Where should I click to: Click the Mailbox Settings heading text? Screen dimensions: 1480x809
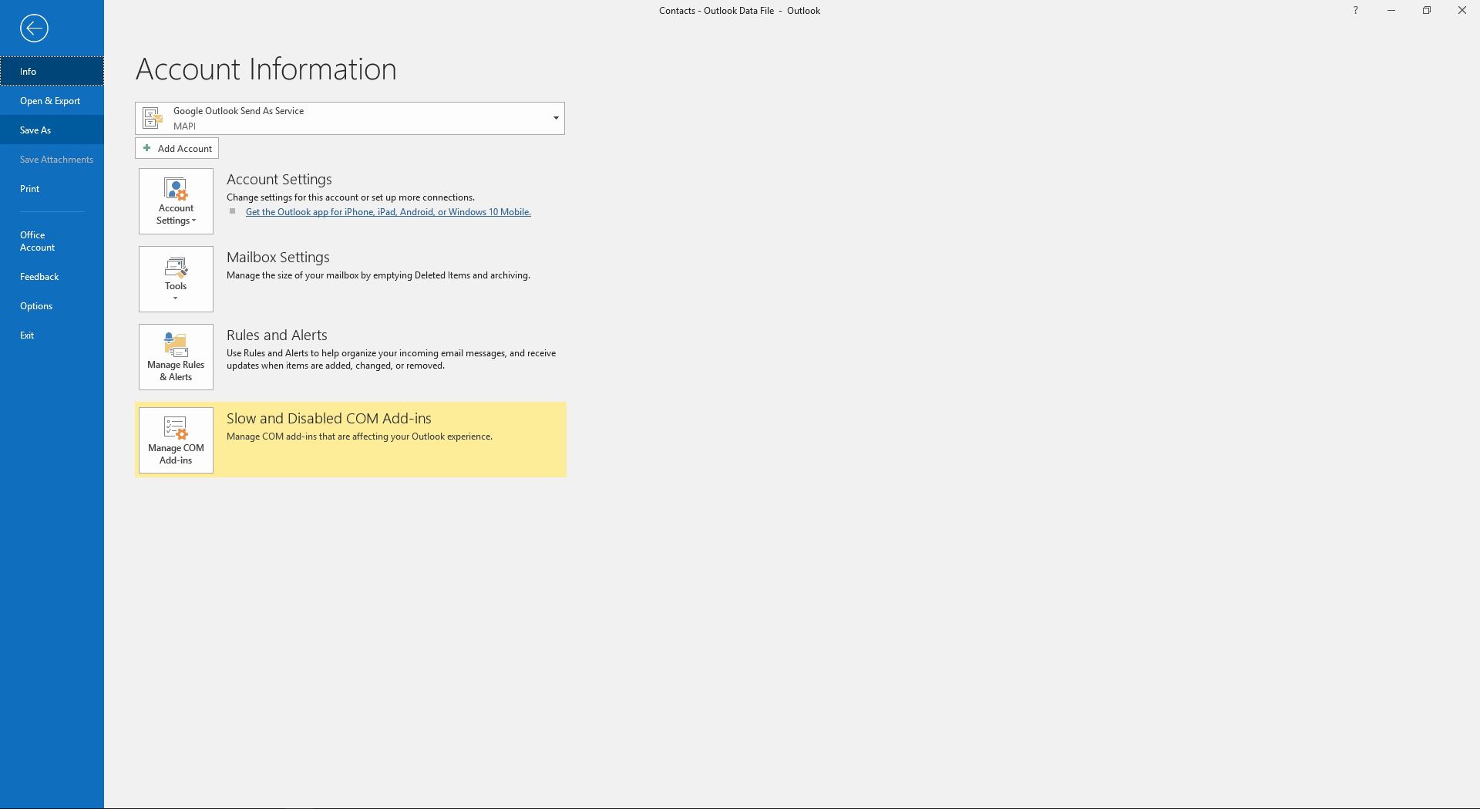point(277,257)
